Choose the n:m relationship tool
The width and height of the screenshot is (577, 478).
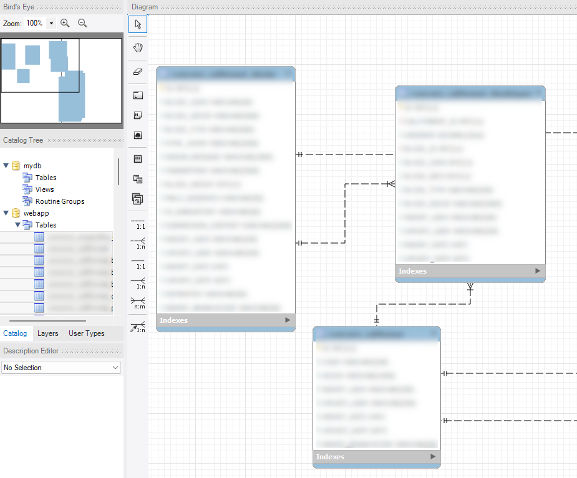point(138,304)
